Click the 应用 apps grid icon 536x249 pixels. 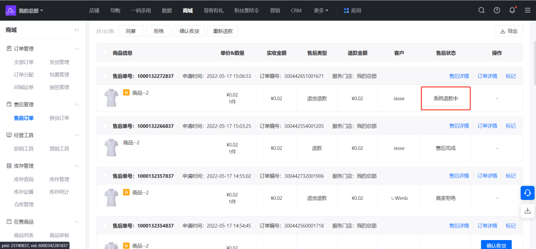346,10
